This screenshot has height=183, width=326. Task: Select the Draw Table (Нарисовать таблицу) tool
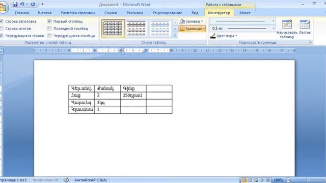(287, 29)
